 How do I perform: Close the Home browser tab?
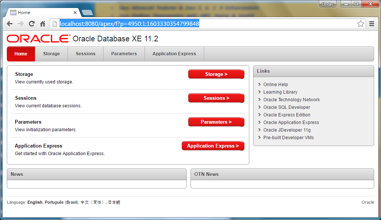tap(75, 13)
